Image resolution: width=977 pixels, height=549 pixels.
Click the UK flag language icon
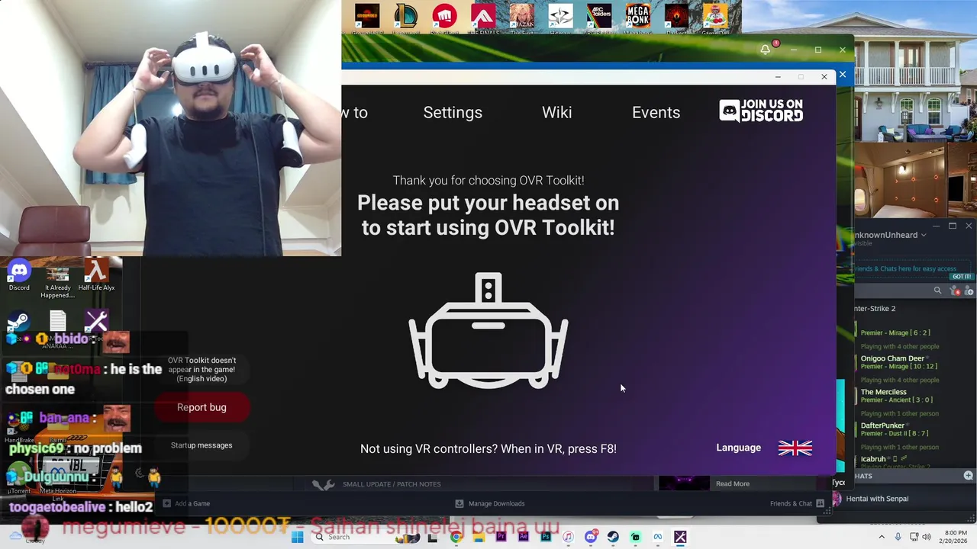[x=795, y=448]
